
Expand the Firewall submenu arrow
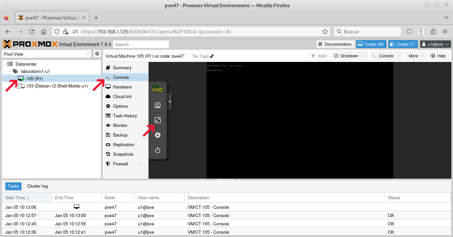pyautogui.click(x=142, y=164)
